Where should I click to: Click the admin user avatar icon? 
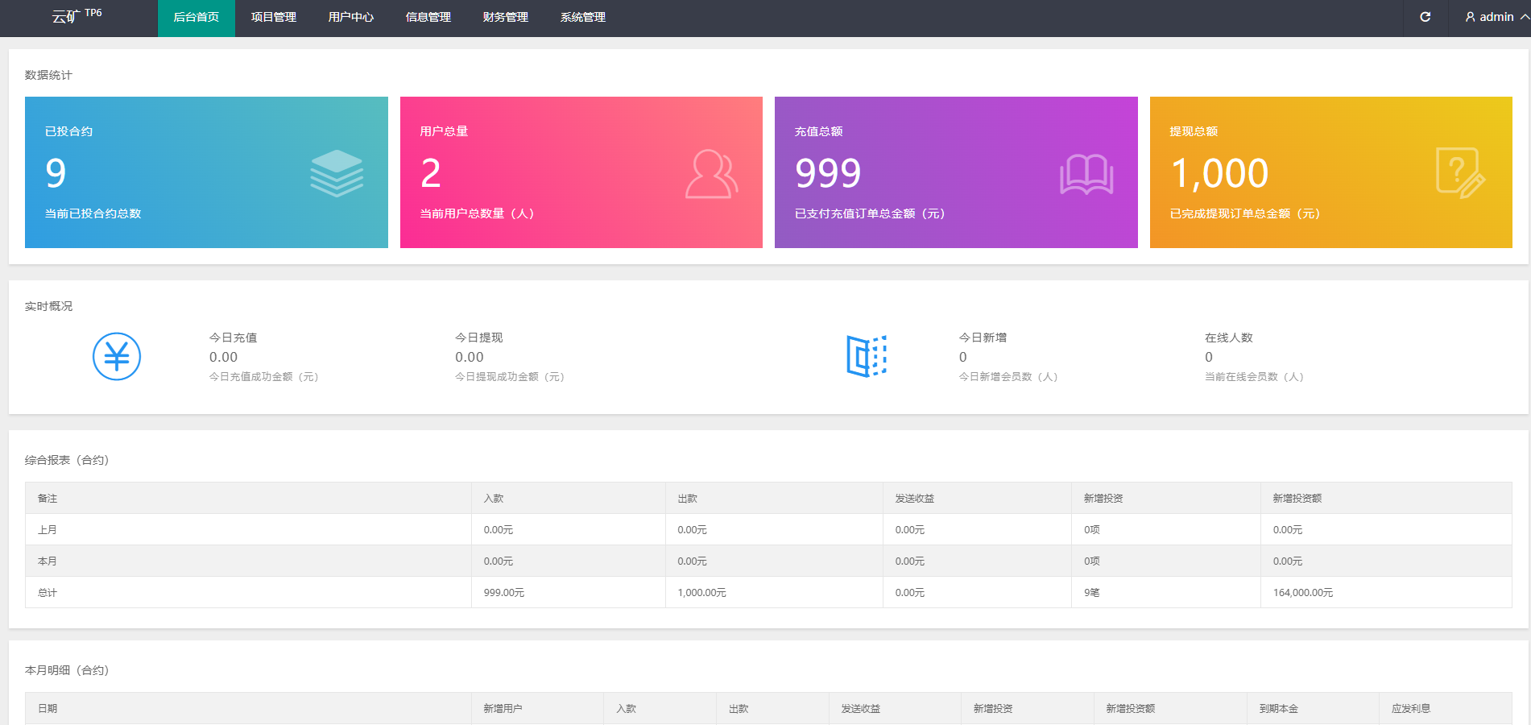1470,17
